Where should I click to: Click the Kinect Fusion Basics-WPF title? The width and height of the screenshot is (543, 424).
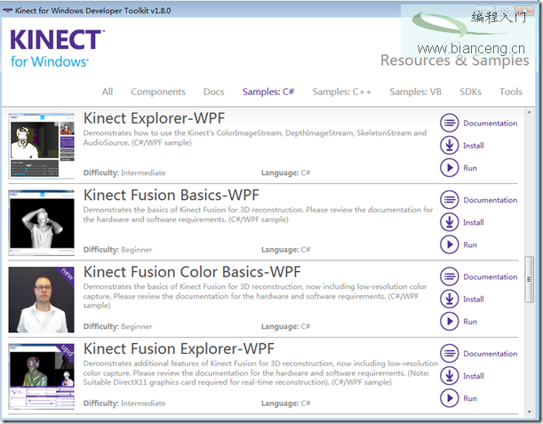[x=171, y=195]
